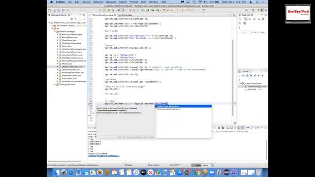Expand AbstractionDemo.java in the tree
This screenshot has height=177, width=315.
coord(58,34)
